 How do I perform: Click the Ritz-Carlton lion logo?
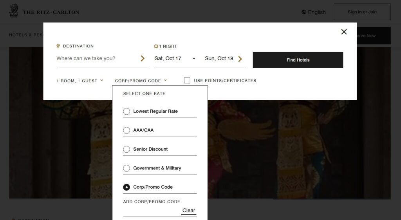[14, 11]
